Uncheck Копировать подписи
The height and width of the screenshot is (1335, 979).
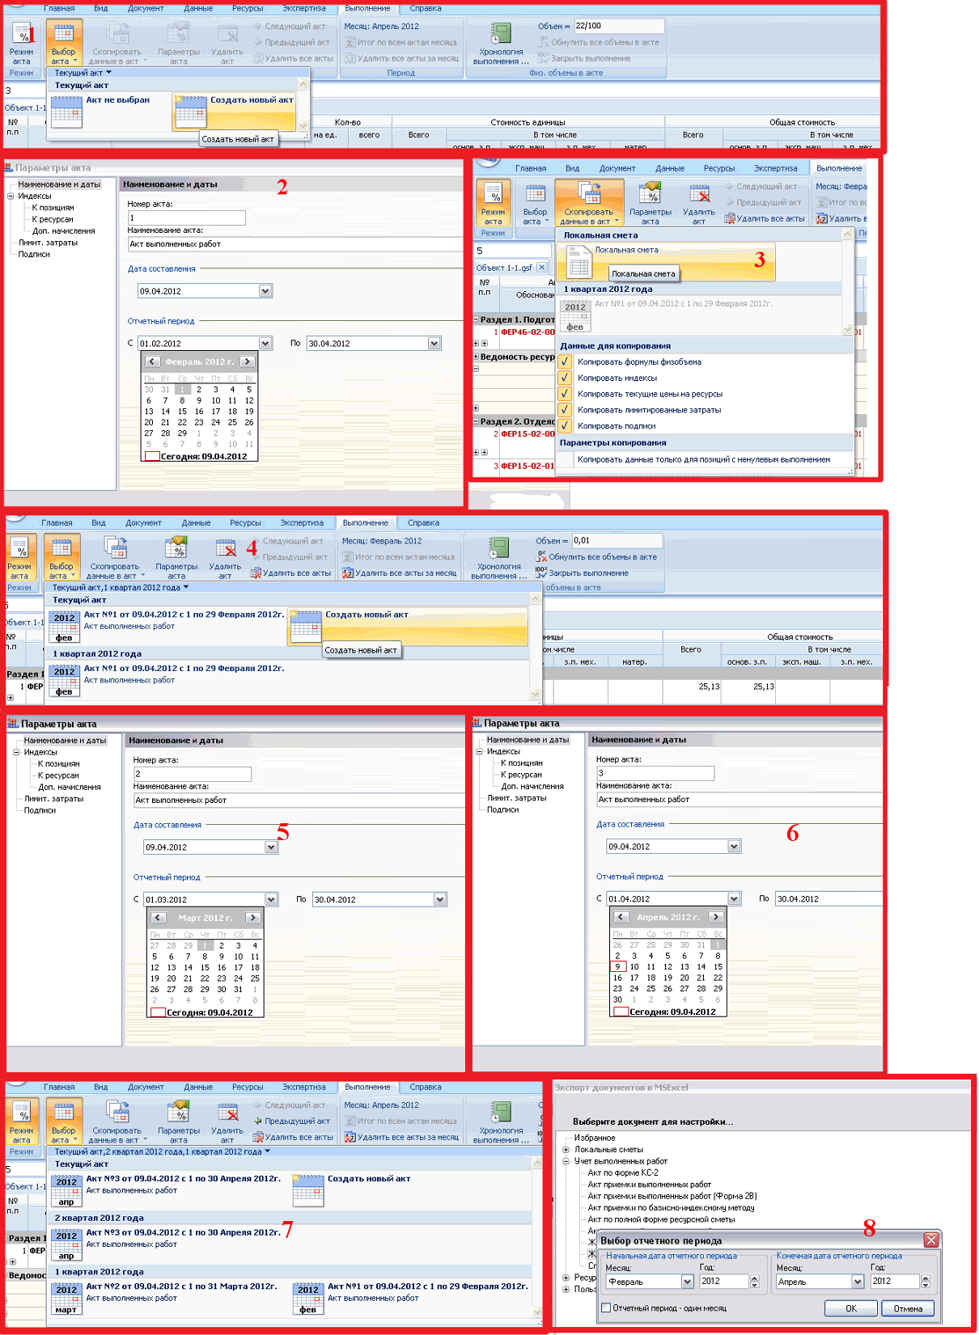[x=565, y=426]
